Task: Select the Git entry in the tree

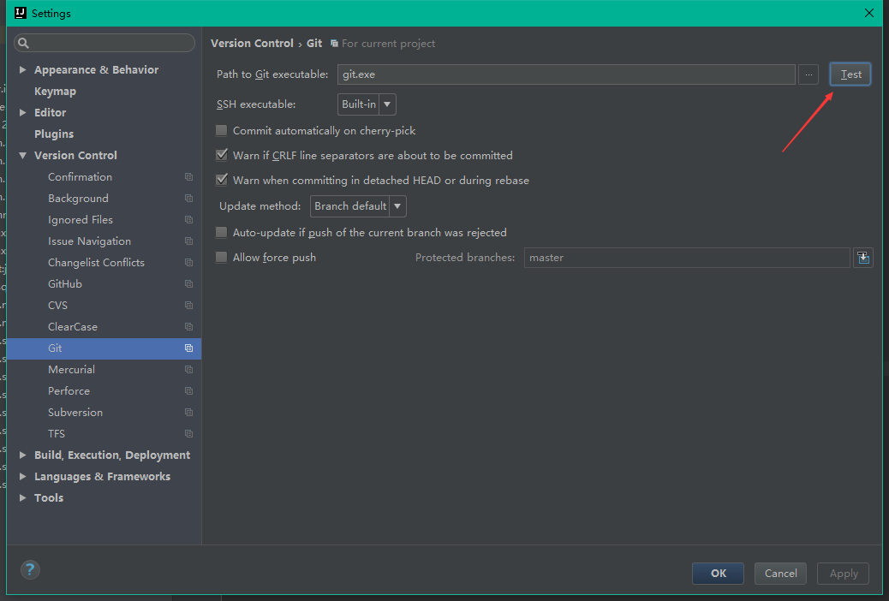Action: 104,348
